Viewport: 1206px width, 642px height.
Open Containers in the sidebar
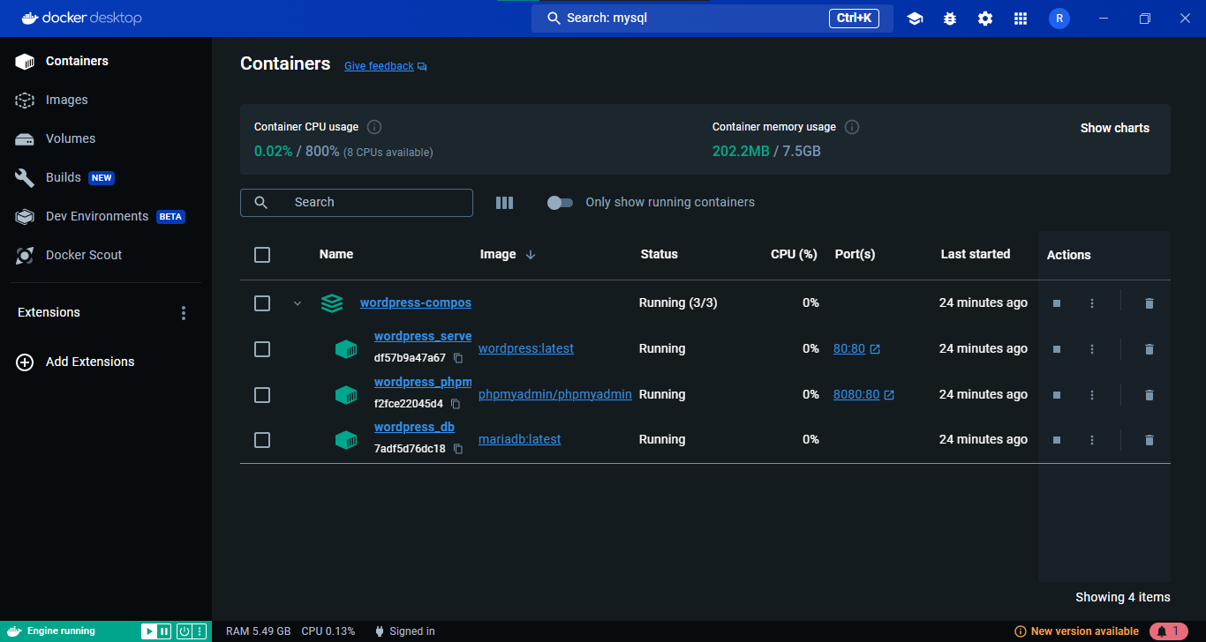point(106,61)
